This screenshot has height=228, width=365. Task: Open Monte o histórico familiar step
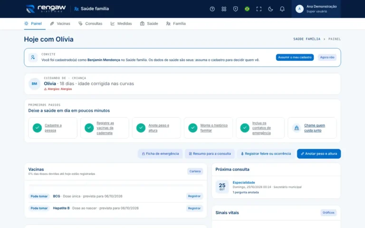click(214, 128)
